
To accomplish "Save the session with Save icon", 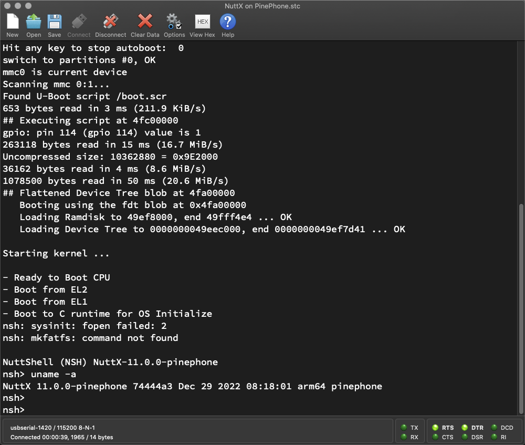I will coord(55,22).
